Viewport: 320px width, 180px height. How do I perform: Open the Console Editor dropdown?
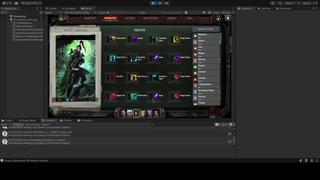(45, 124)
